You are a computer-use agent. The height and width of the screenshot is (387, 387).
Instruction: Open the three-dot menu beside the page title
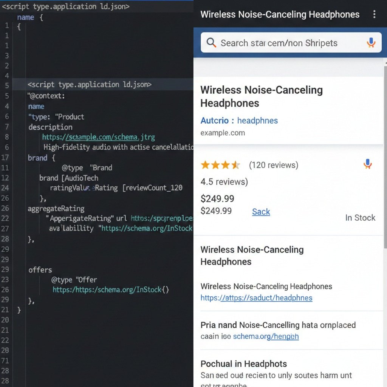click(x=374, y=14)
